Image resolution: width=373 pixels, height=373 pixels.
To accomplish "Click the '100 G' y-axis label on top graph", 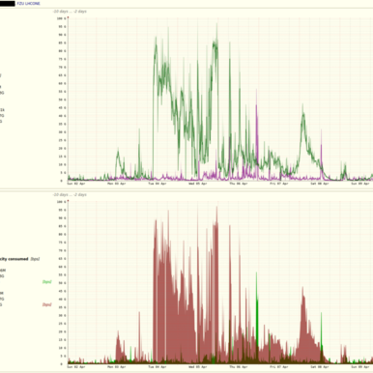I will (x=61, y=18).
